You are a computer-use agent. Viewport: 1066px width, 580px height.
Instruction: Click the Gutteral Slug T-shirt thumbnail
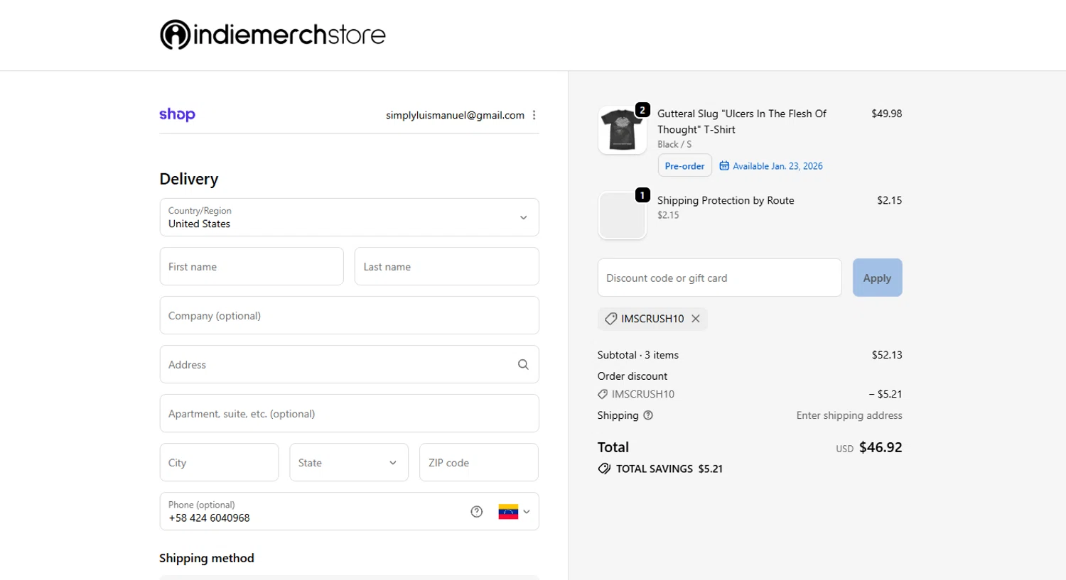(622, 130)
